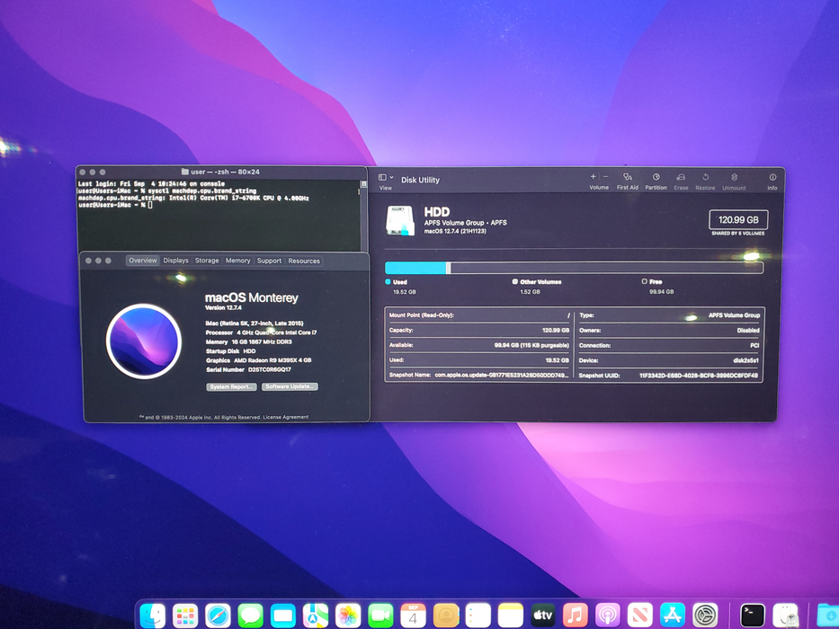Open FaceTime from the Dock
Screen dimensions: 839x629
pos(380,616)
